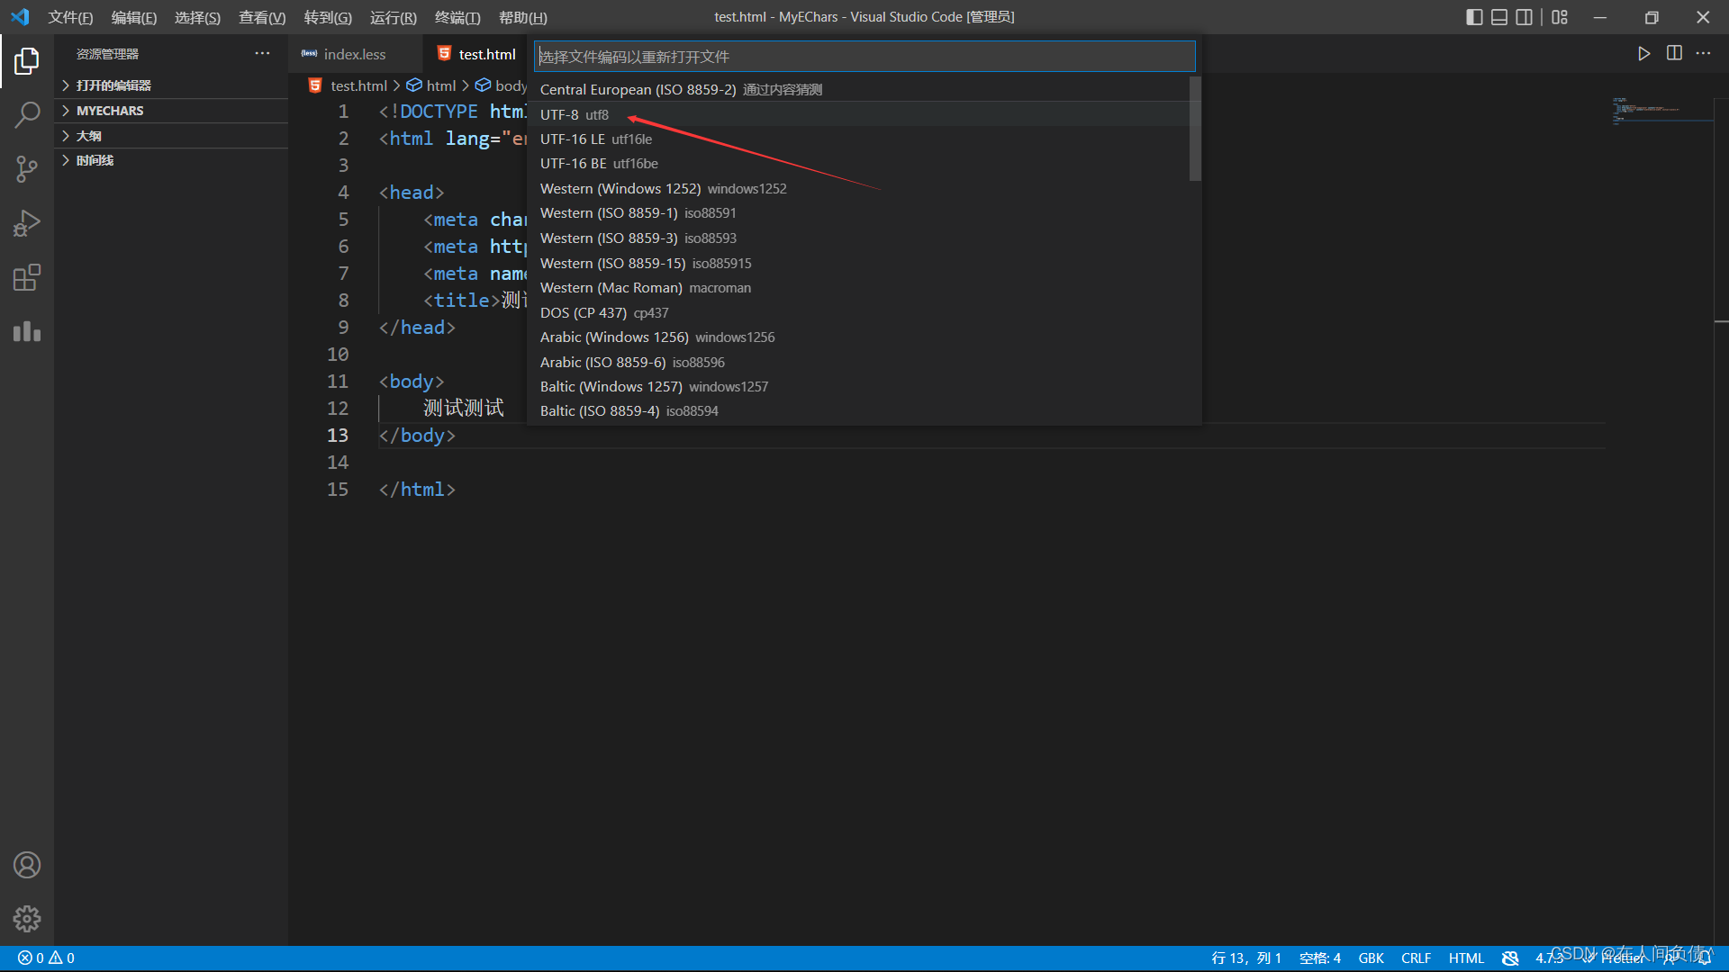Open Run and Debug view

27,223
